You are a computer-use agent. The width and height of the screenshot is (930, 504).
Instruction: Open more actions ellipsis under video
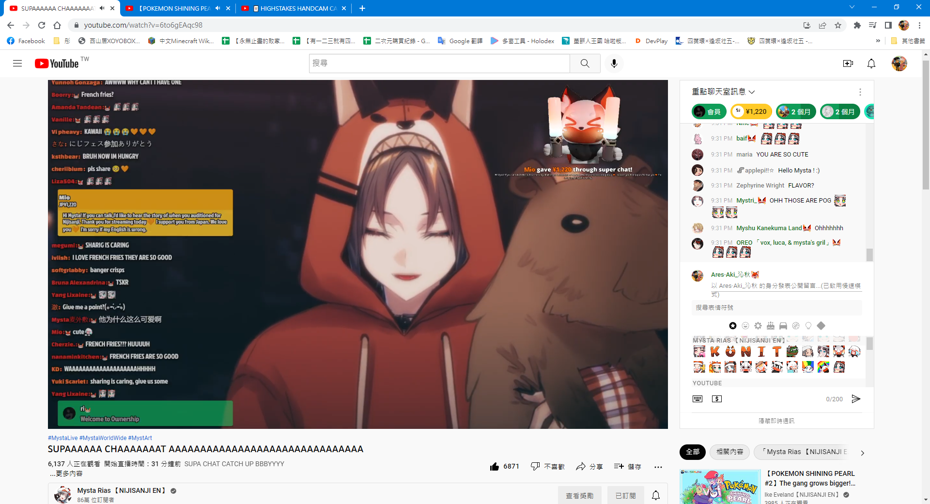coord(658,467)
